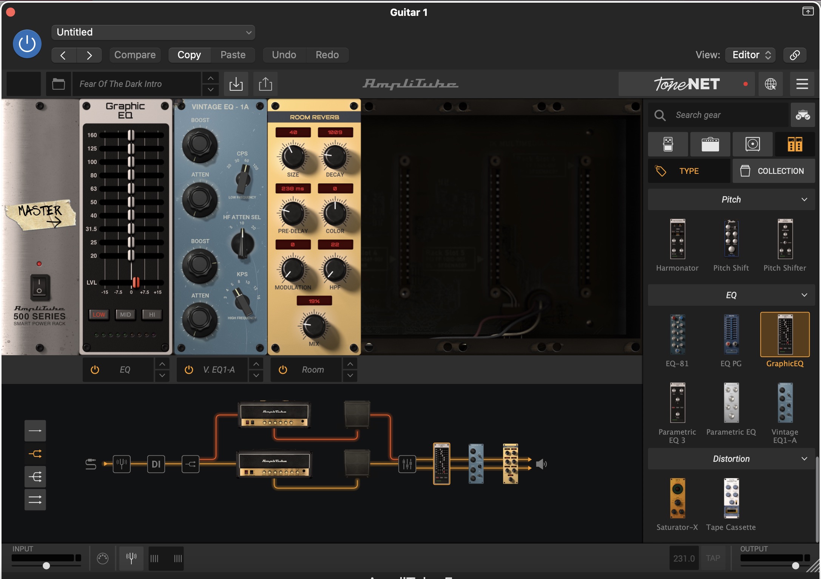821x579 pixels.
Task: Select the Tape Cassette unit
Action: pos(731,504)
